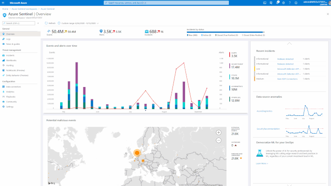
Task: Follow the Learn More link
Action: 262,163
